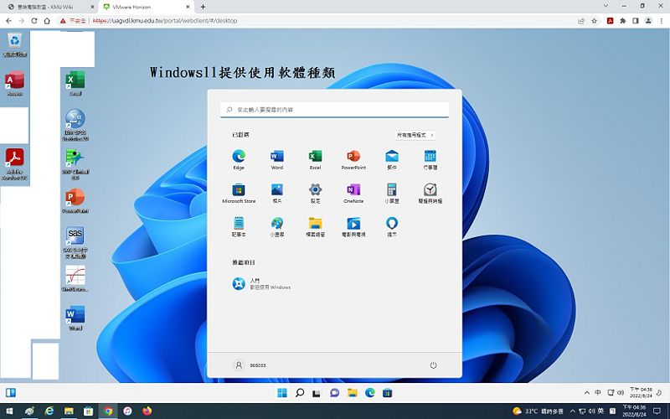The height and width of the screenshot is (419, 670).
Task: Open Word in the Start menu pinned grid
Action: 277,160
